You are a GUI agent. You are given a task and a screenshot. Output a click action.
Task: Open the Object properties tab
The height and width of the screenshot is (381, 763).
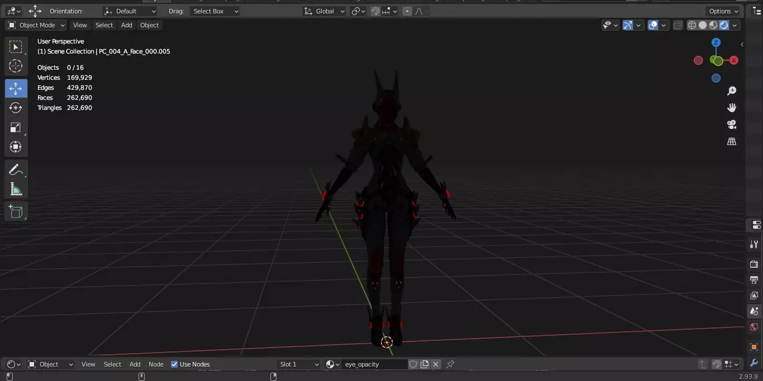[754, 347]
